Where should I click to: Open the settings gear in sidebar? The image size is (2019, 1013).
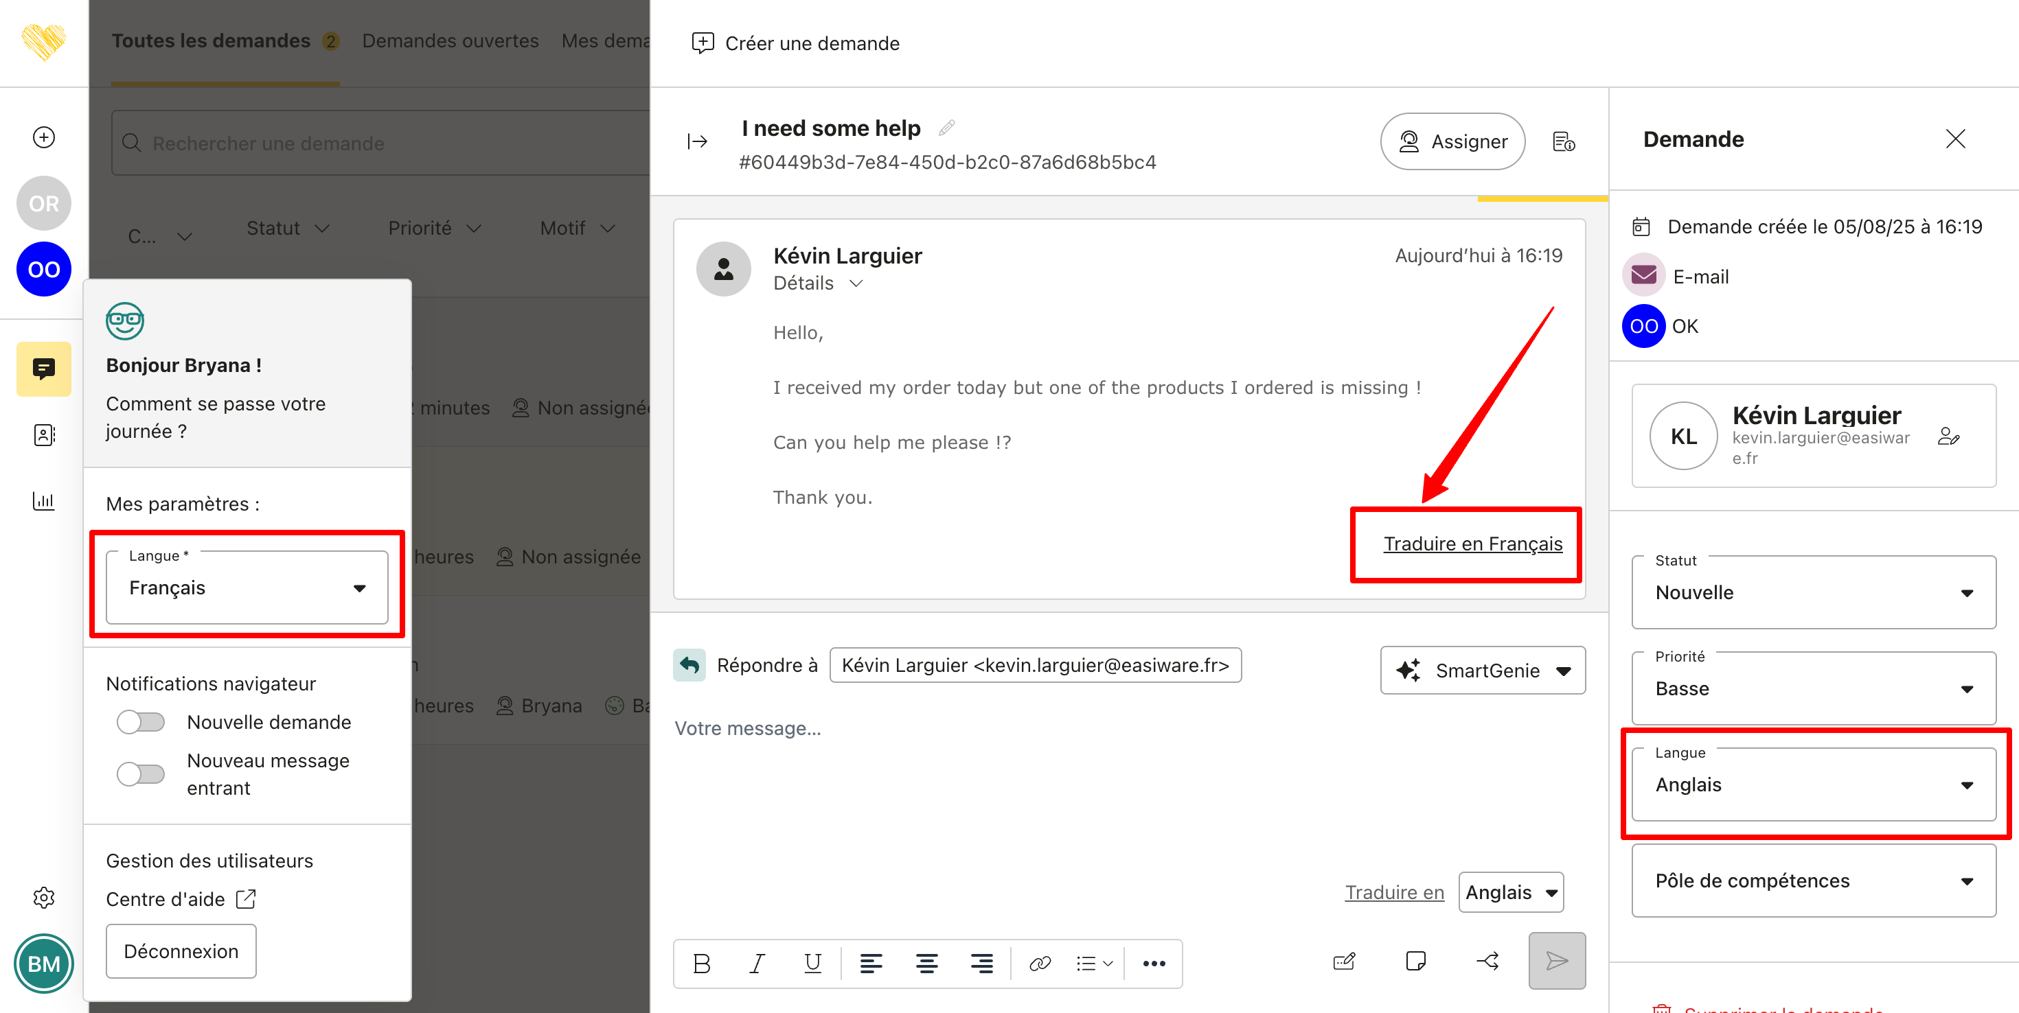pos(44,897)
